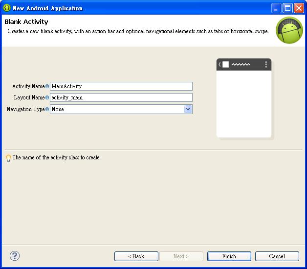This screenshot has height=269, width=307.
Task: Click the 'Navigation Type' label
Action: tap(25, 109)
